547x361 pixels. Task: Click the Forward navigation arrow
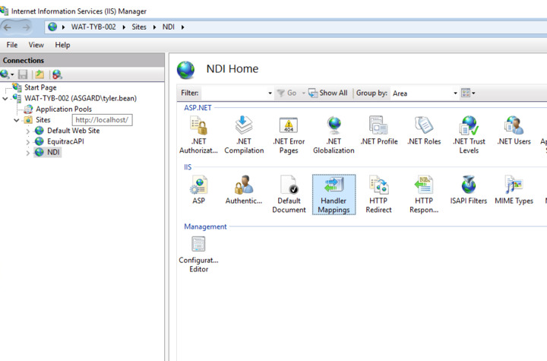pos(26,27)
